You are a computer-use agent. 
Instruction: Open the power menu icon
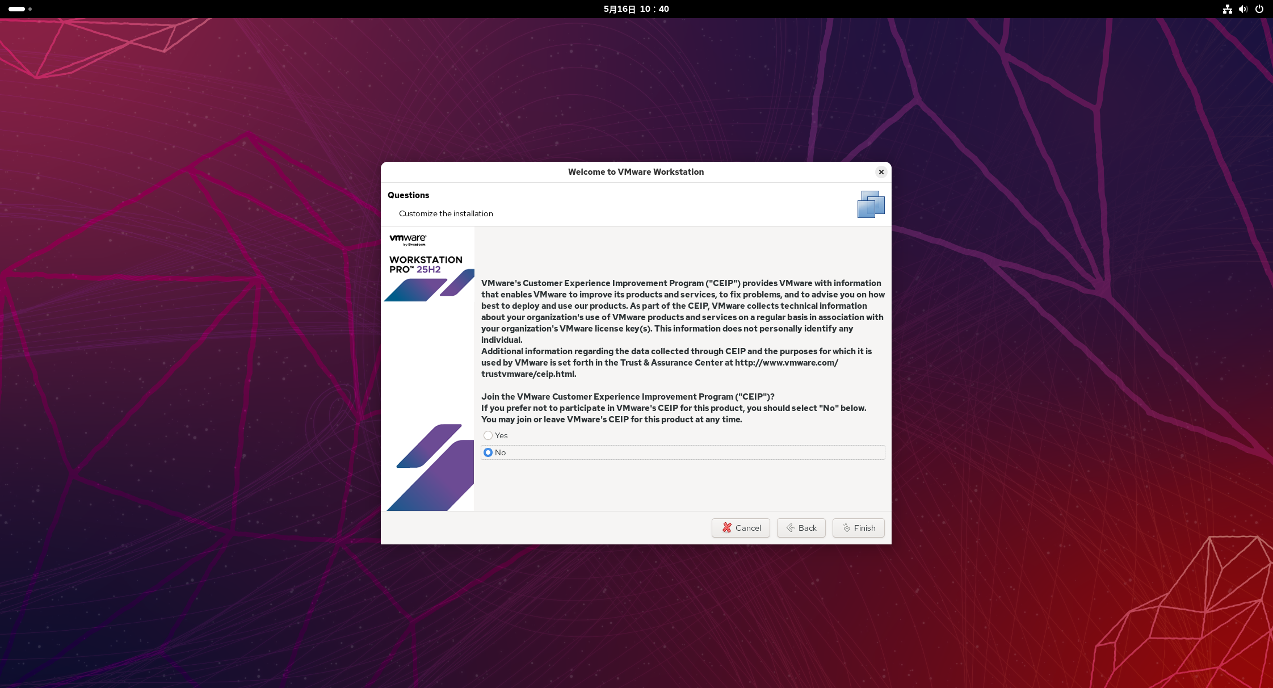coord(1259,9)
